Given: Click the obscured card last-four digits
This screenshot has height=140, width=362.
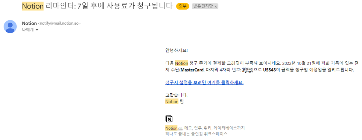Looking at the screenshot, I should pos(247,70).
